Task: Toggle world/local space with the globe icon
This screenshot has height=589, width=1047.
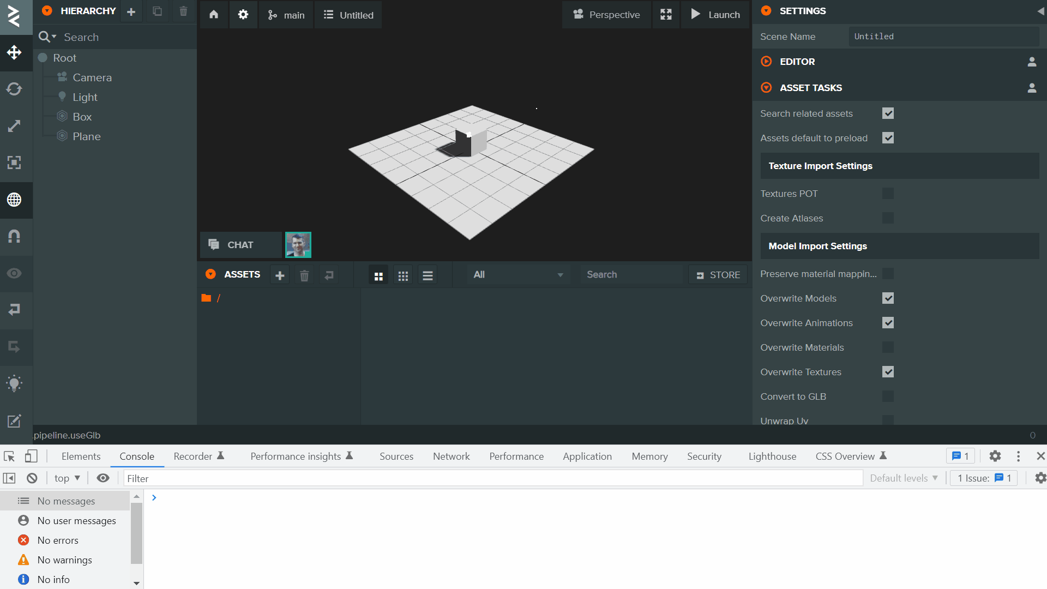Action: click(14, 200)
